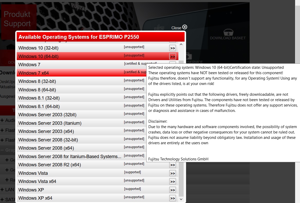Screen dimensions: 300x203
Task: Click the >> button in the 'Windows XP' [supported] row
Action: pyautogui.click(x=172, y=190)
